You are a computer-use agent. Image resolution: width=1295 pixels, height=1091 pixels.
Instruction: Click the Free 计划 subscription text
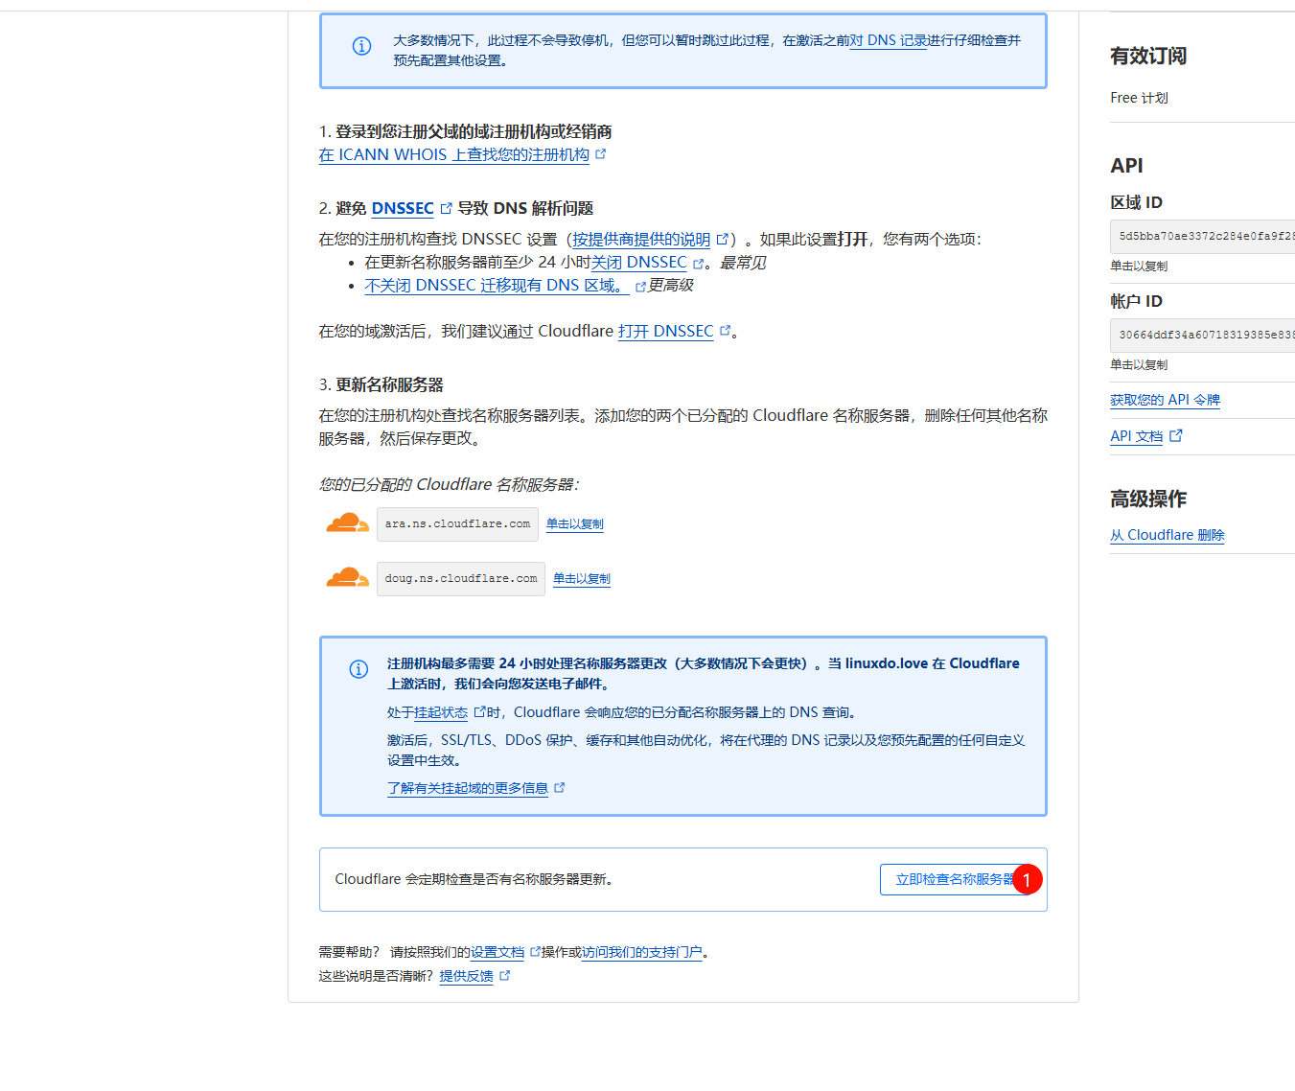(x=1139, y=98)
